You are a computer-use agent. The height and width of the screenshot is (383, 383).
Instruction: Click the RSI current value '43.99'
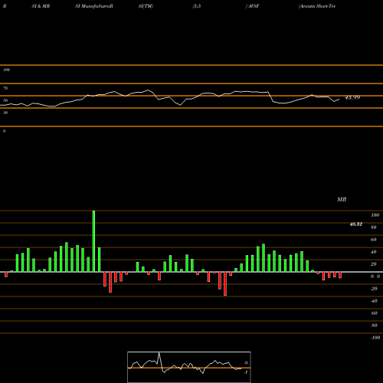(352, 97)
